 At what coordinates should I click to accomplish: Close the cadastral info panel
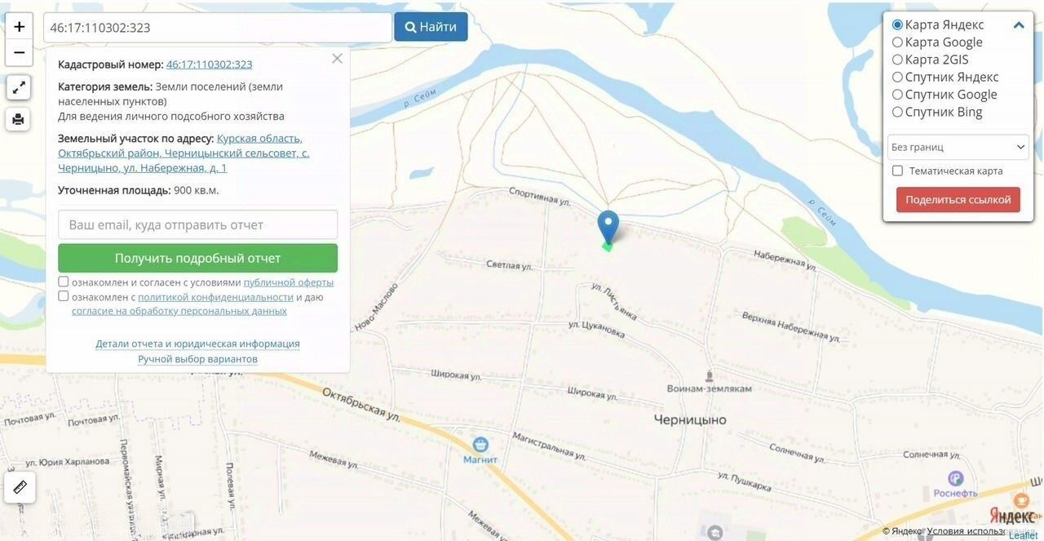pyautogui.click(x=337, y=59)
